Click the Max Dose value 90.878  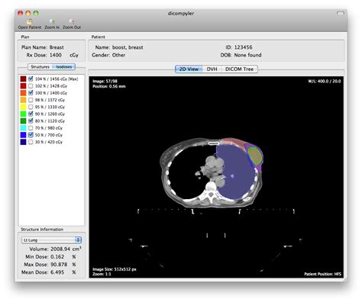[59, 265]
